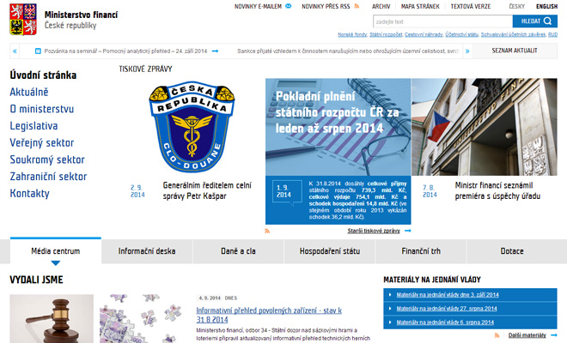This screenshot has width=567, height=343.
Task: Open Materiály na jednání vlády 27. srpna 2014
Action: (447, 309)
